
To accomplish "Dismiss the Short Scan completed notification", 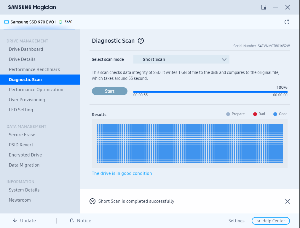I will click(287, 201).
